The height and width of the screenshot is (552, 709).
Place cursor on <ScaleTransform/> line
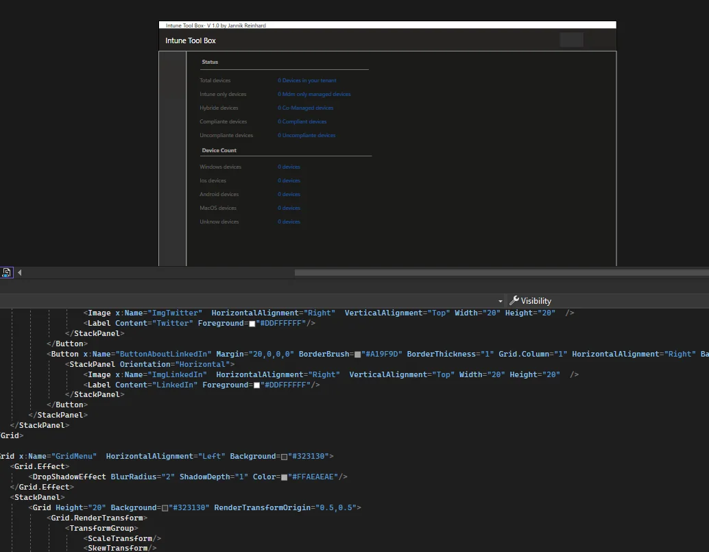tap(122, 538)
